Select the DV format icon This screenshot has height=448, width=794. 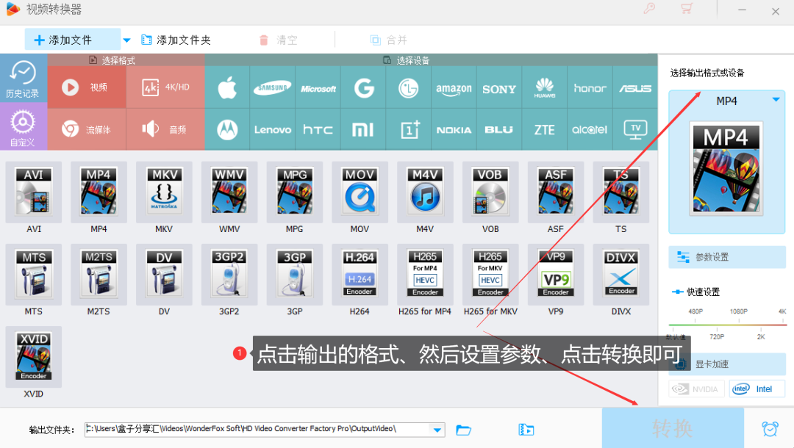point(164,275)
